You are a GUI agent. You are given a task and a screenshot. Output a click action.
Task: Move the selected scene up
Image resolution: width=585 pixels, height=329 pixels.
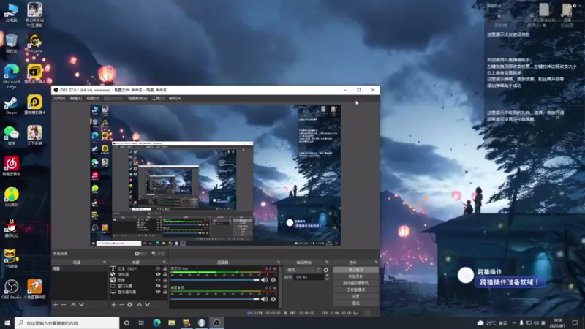tap(74, 305)
